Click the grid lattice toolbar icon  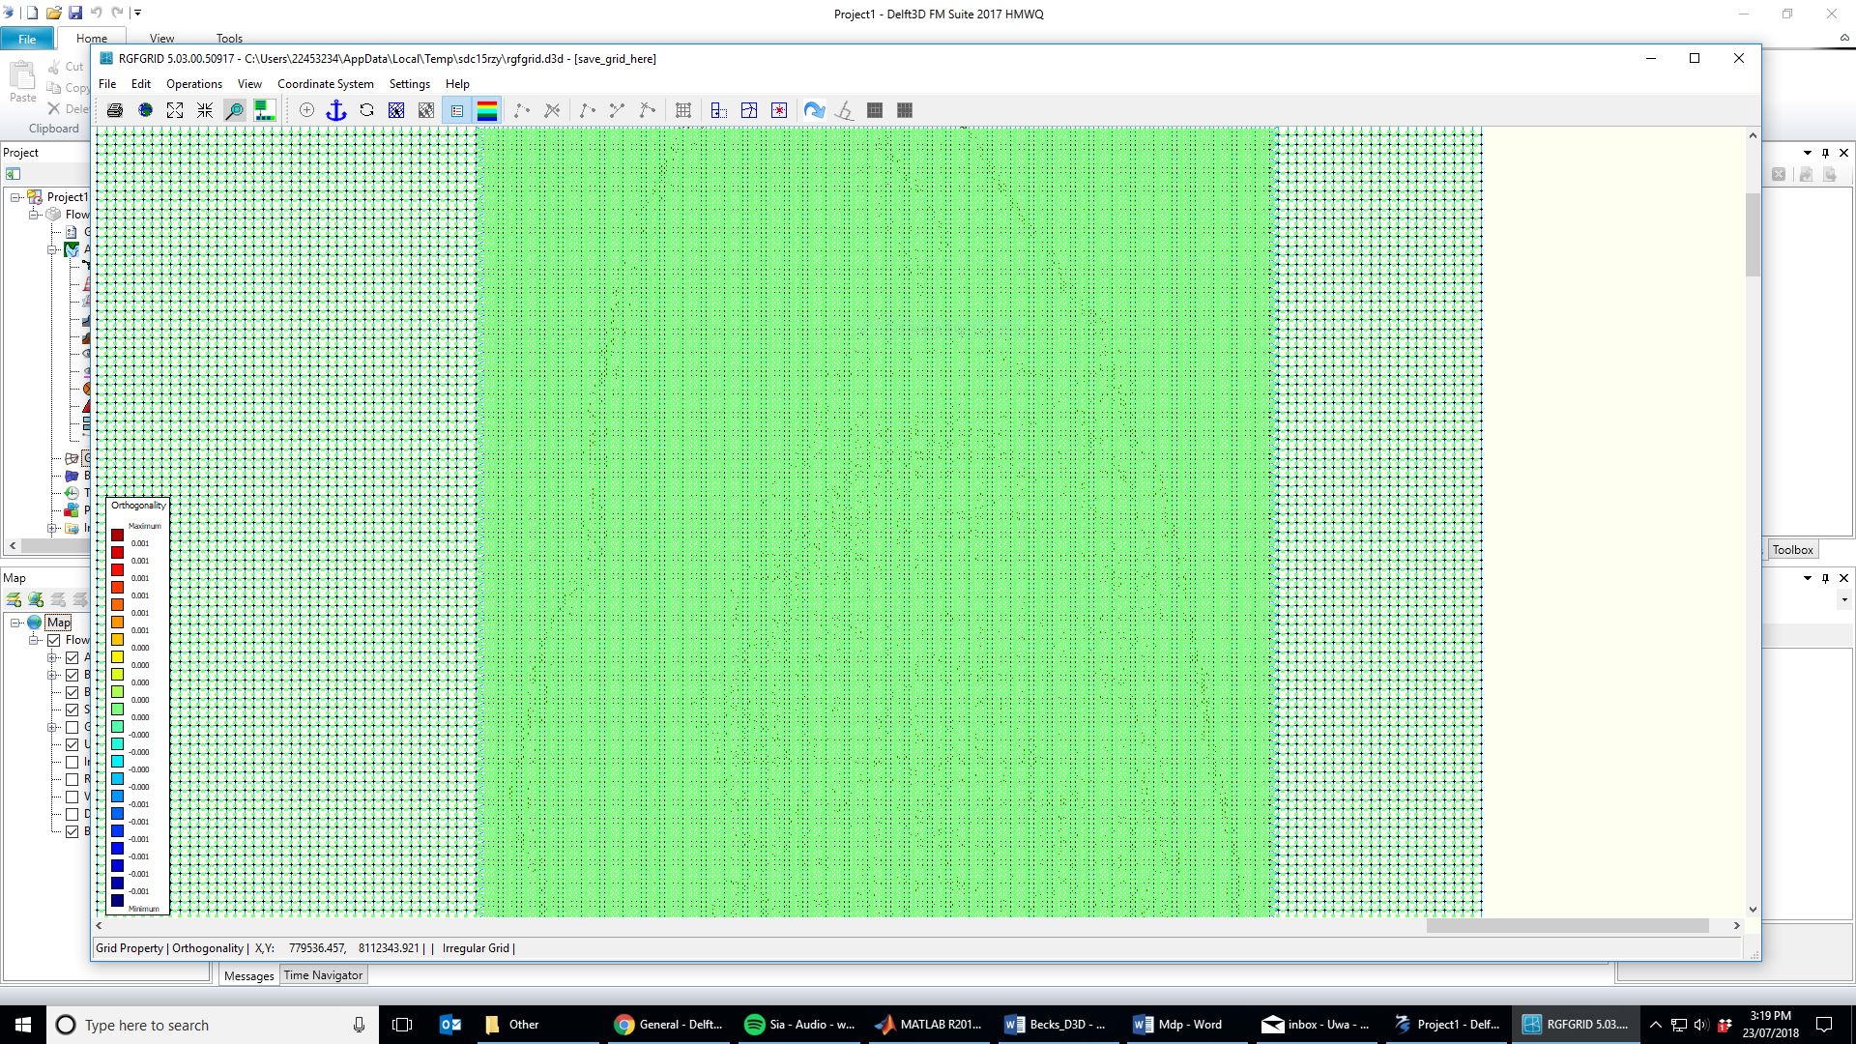(683, 110)
